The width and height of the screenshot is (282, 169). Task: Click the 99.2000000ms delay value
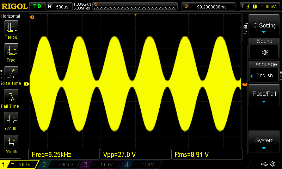pyautogui.click(x=212, y=7)
